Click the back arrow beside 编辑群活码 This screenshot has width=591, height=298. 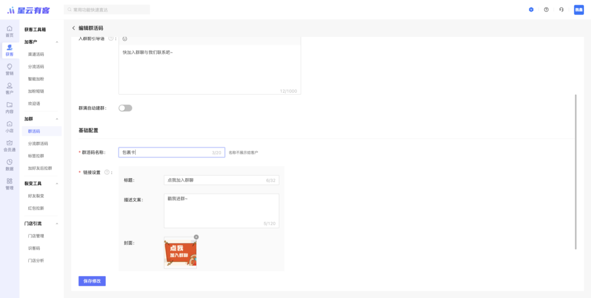pyautogui.click(x=73, y=28)
